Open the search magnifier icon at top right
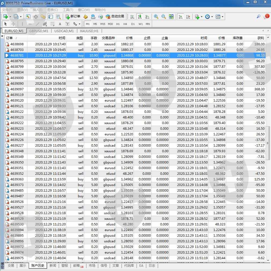271x271 pixels. pos(258,17)
